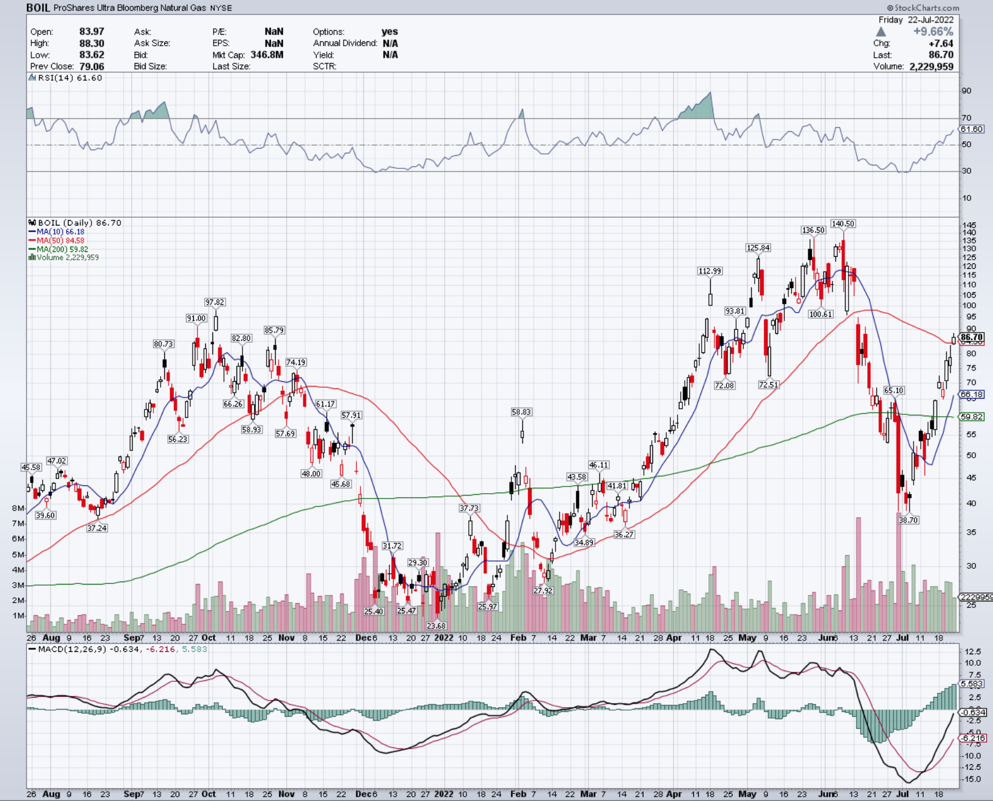Click the 'RSI(14) 61.60' panel label

tap(70, 78)
